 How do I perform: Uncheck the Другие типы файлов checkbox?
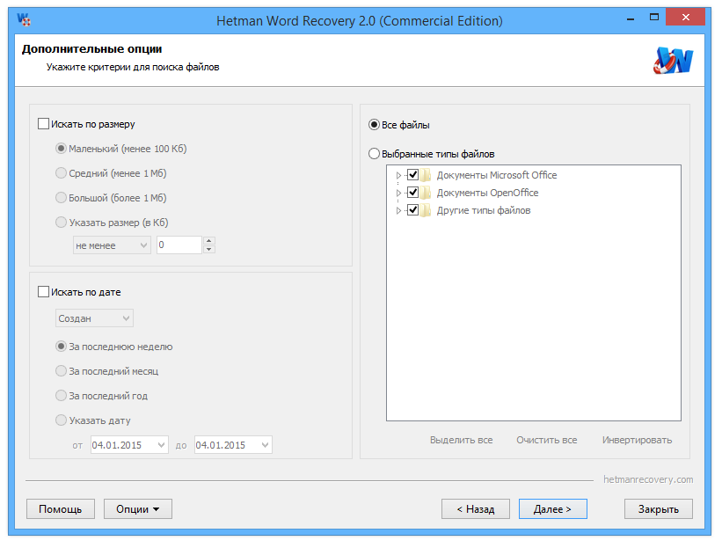pos(413,210)
